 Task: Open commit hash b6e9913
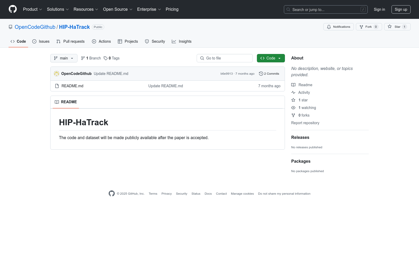click(227, 74)
